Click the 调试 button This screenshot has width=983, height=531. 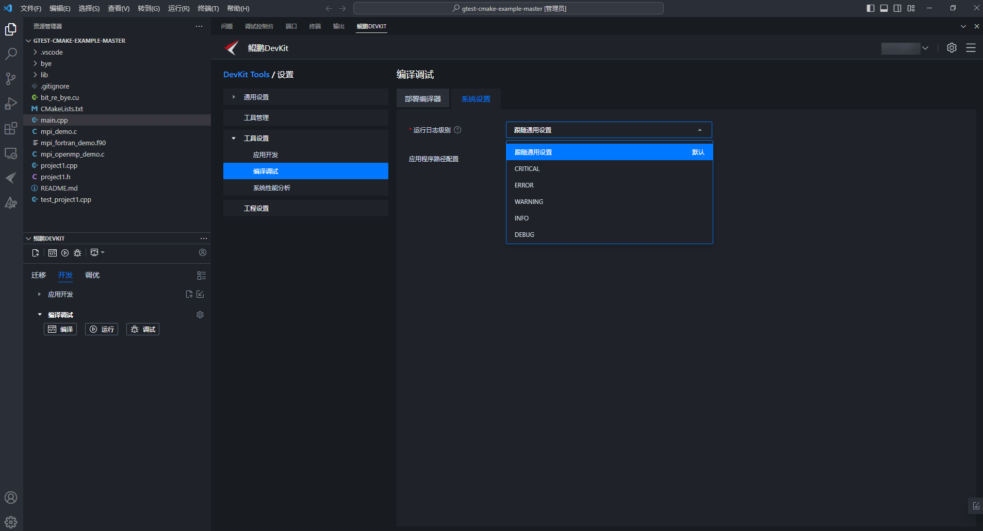(x=143, y=329)
